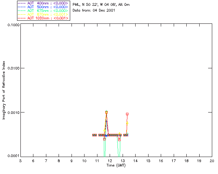This screenshot has width=218, height=174.
Task: Click the x-axis tick label 6
Action: tap(33, 161)
